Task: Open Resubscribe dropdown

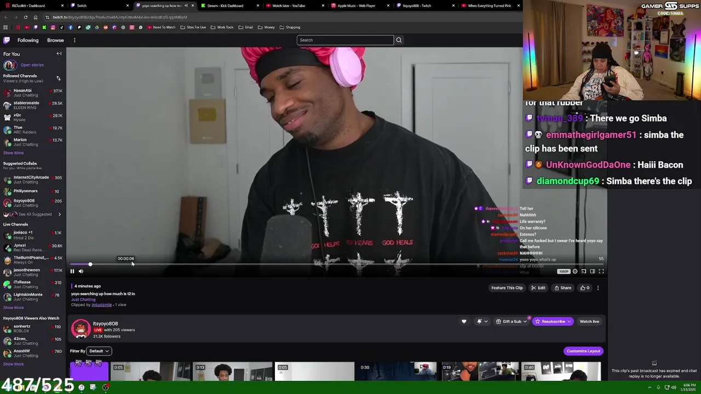Action: pyautogui.click(x=553, y=321)
